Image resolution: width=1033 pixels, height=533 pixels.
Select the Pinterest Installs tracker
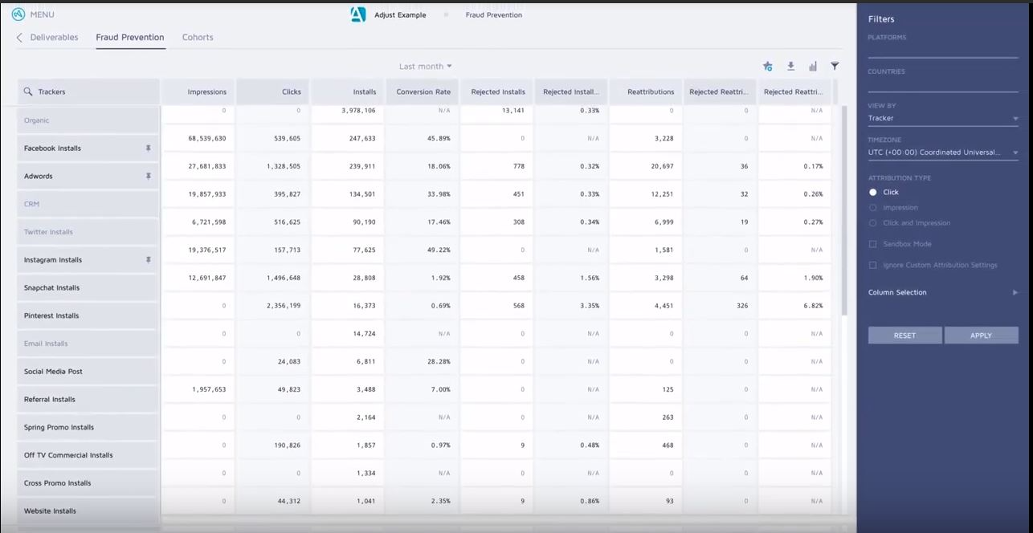click(x=88, y=315)
